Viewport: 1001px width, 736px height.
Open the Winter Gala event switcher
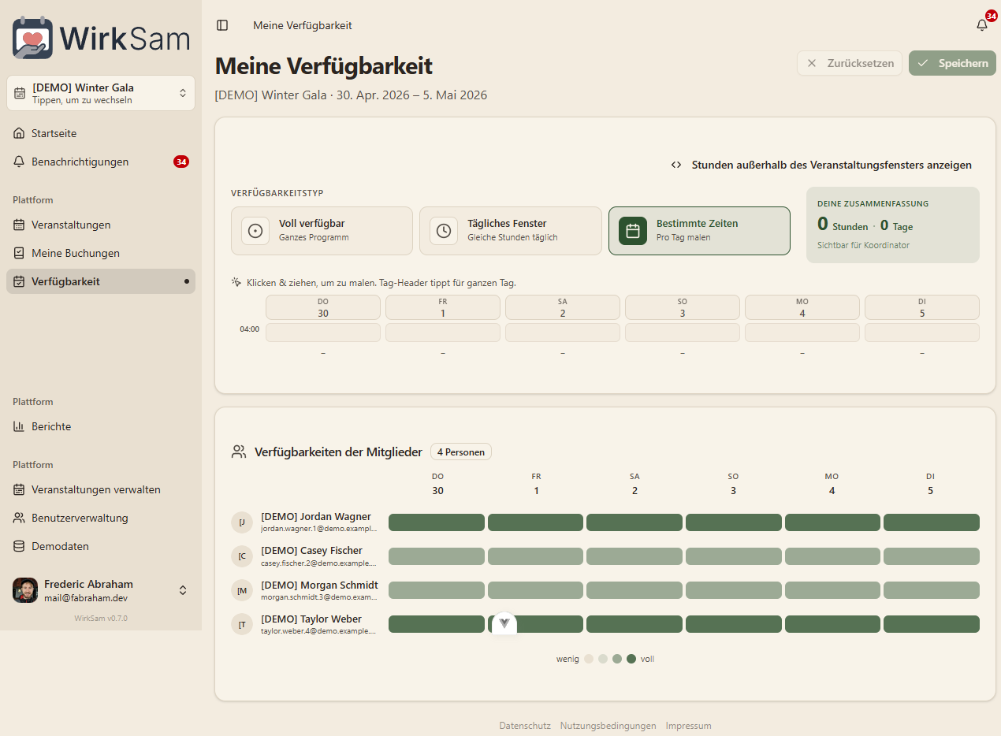(x=101, y=93)
